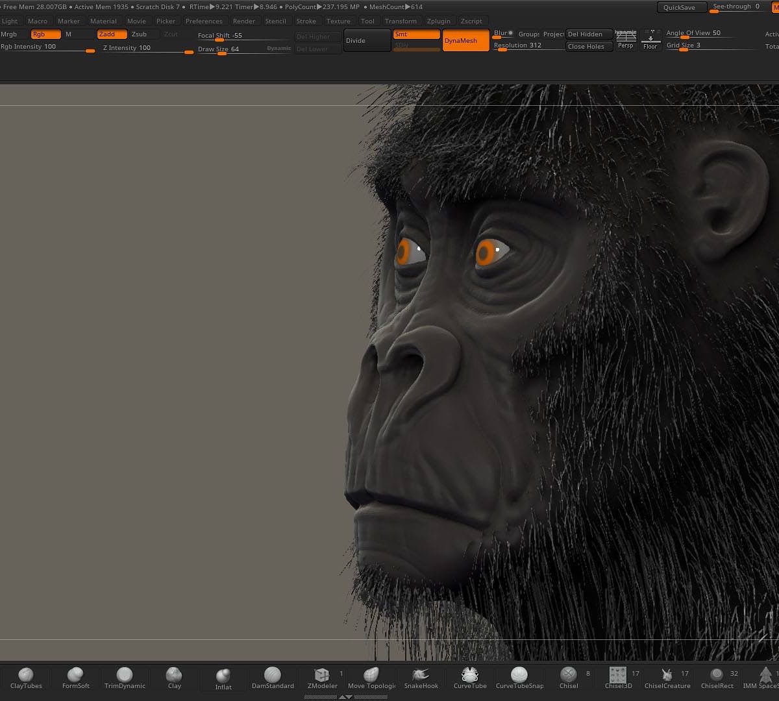
Task: Open the Material menu
Action: 104,21
